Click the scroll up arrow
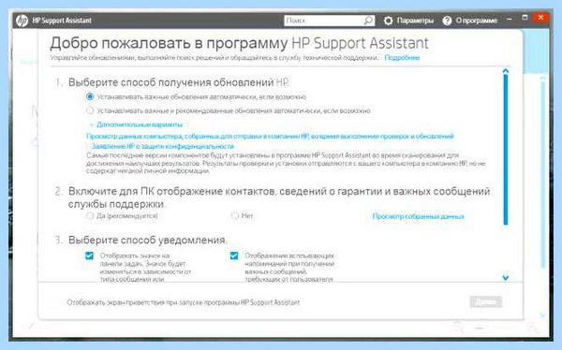The image size is (562, 350). [x=506, y=71]
